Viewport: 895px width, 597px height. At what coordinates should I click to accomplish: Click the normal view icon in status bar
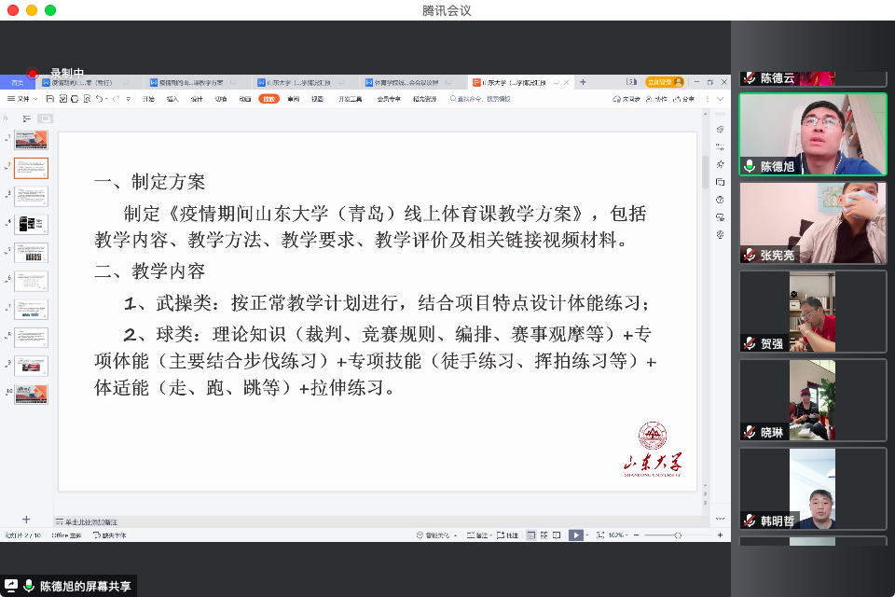(531, 535)
